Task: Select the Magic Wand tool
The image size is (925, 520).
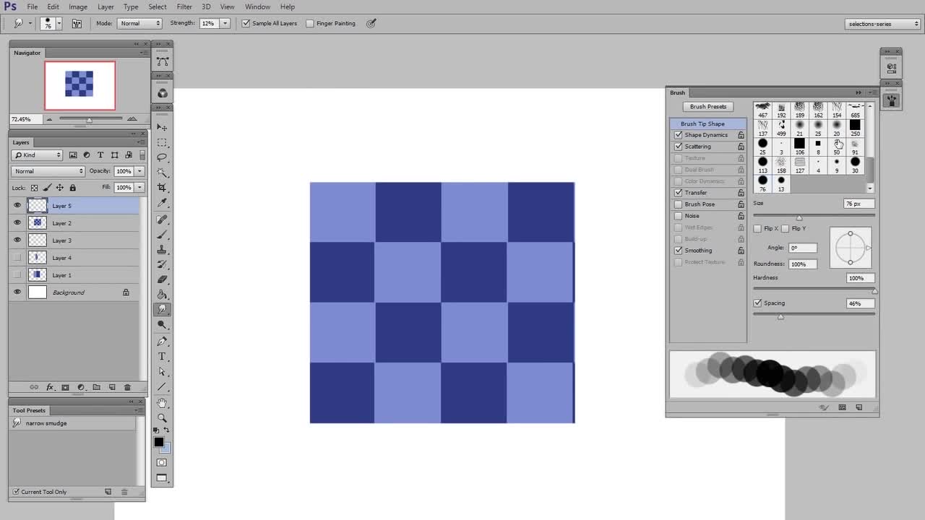Action: [x=162, y=173]
